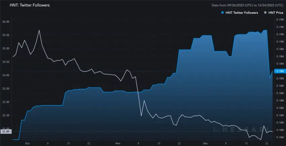Click the $5.50 price axis label
This screenshot has height=146, width=286.
pyautogui.click(x=6, y=35)
